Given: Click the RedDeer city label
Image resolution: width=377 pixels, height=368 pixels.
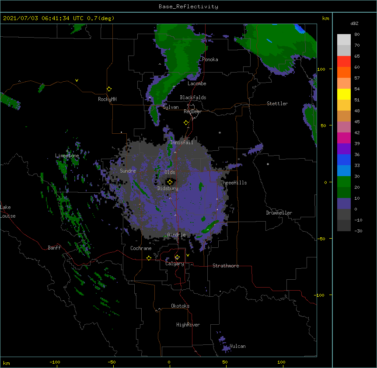Looking at the screenshot, I should point(192,111).
